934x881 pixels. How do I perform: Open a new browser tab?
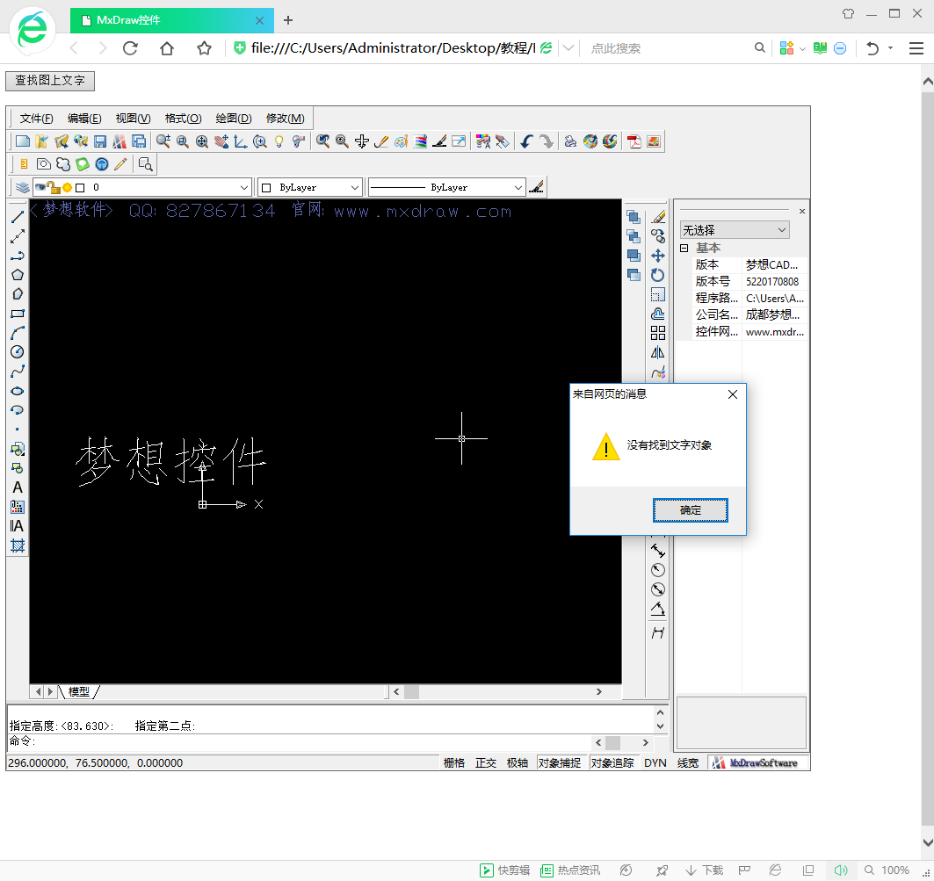288,20
